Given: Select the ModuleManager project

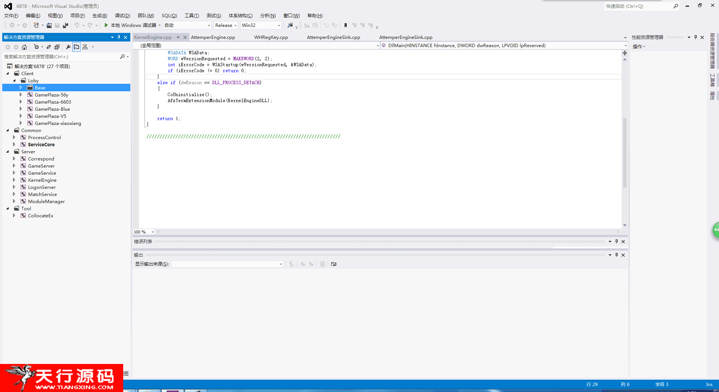Looking at the screenshot, I should 46,201.
